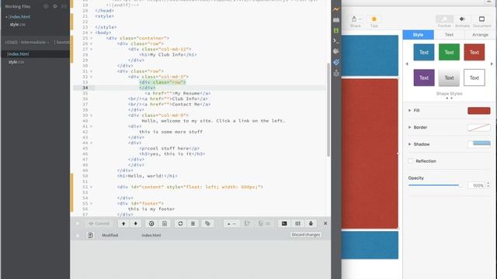Click the Git fetch icon button

coord(247,224)
